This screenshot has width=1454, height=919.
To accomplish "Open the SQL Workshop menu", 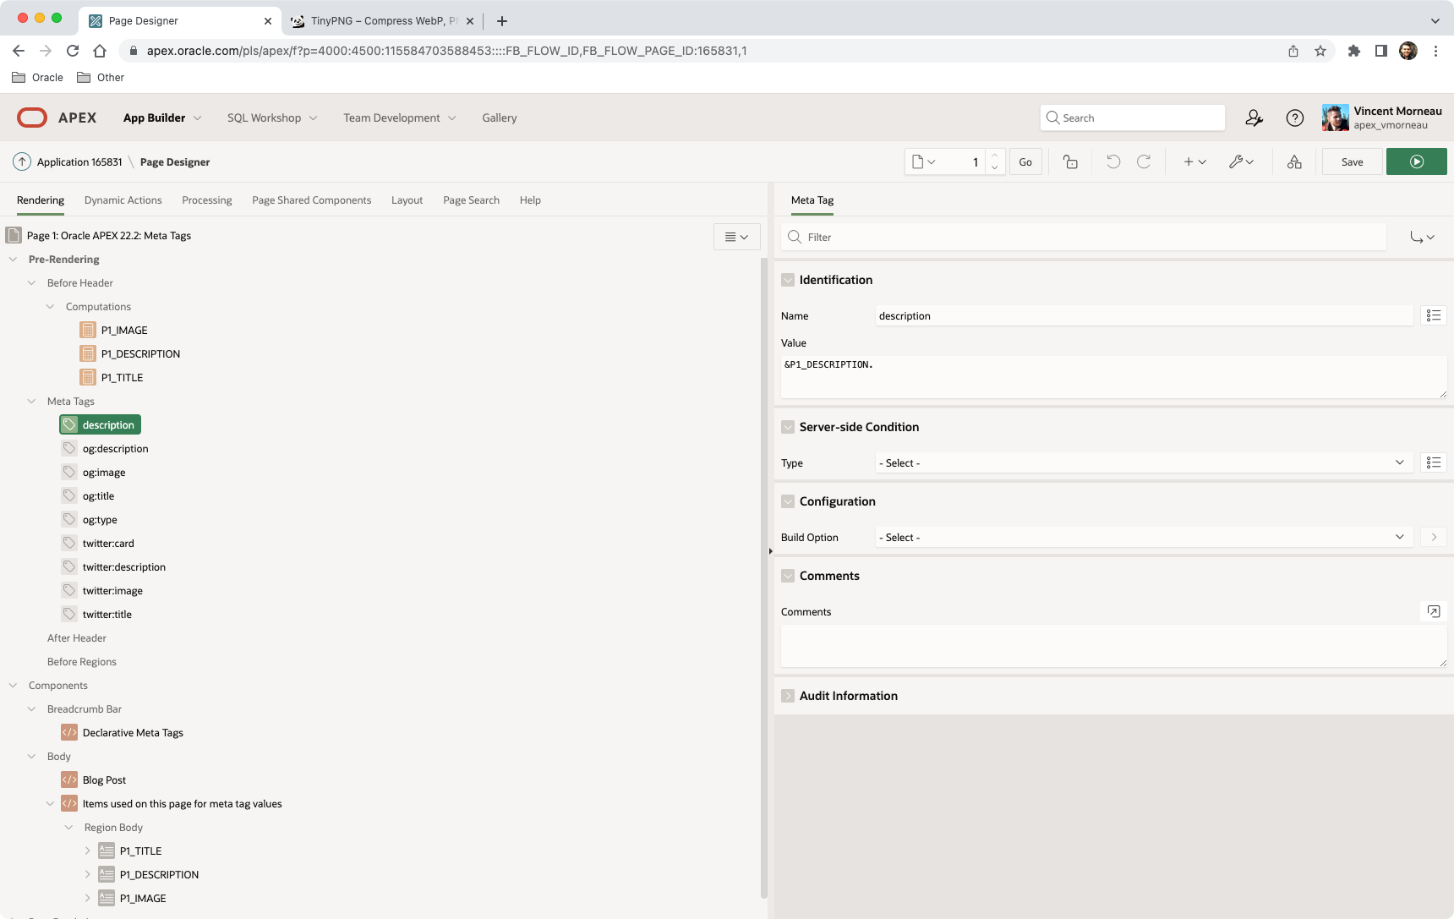I will coord(272,118).
